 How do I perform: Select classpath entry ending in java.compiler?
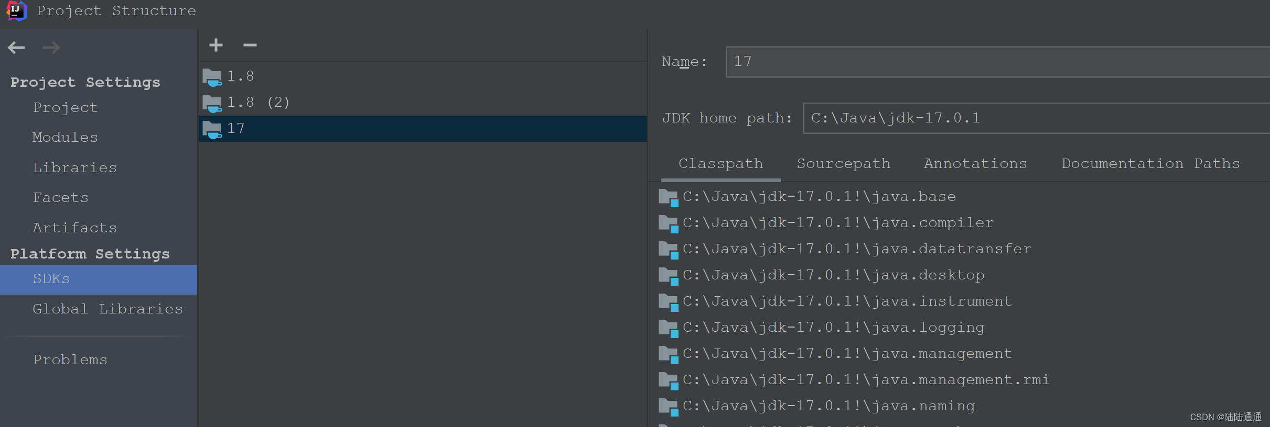(838, 223)
